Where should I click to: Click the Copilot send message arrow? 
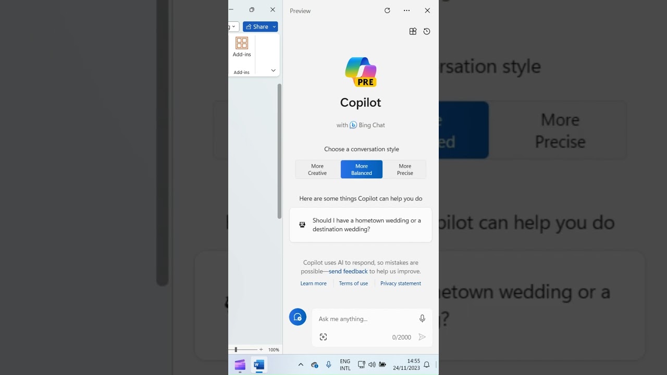click(x=422, y=337)
